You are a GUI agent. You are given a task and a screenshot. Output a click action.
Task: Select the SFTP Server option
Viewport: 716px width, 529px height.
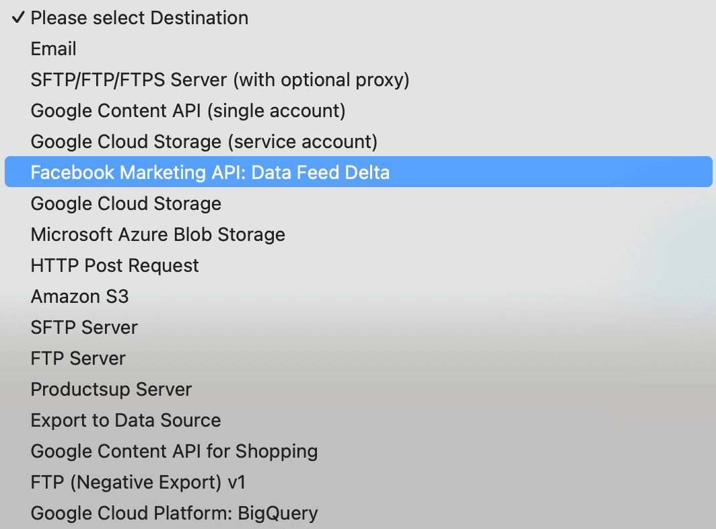click(359, 328)
